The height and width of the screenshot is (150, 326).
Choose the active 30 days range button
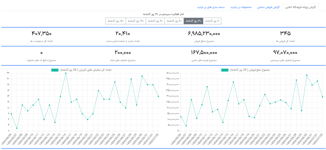coord(193,21)
